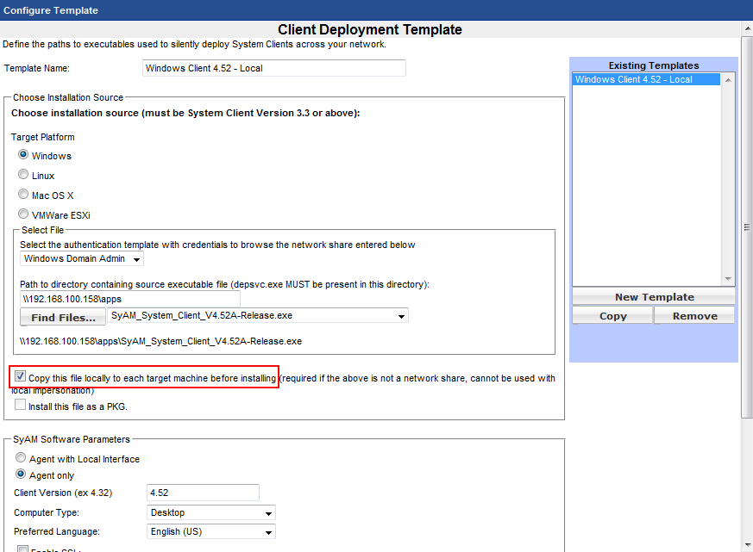
Task: Open the Computer Type Desktop dropdown
Action: [x=211, y=512]
